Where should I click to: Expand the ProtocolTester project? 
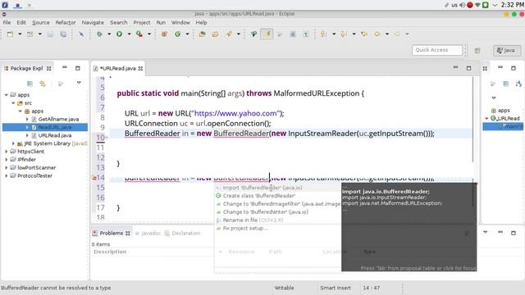pyautogui.click(x=7, y=175)
